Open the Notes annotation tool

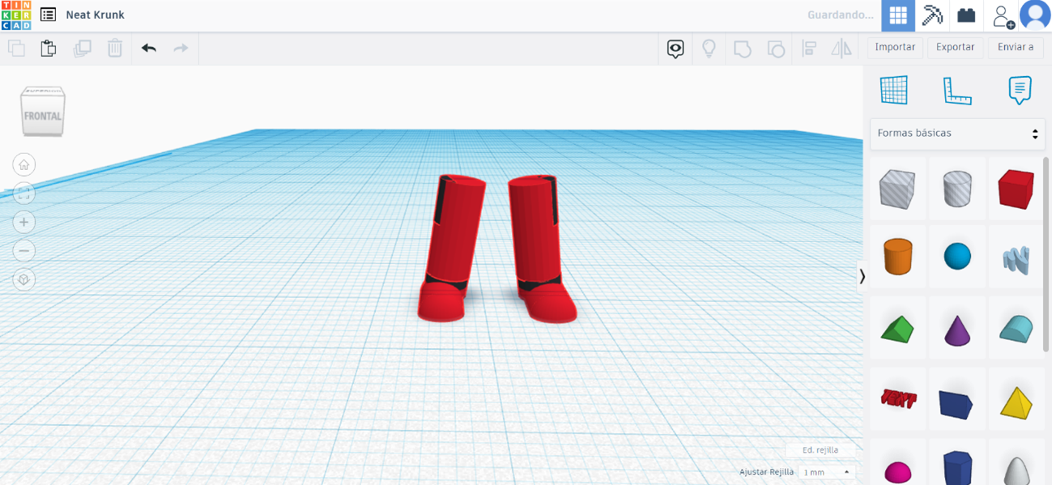pos(1019,91)
